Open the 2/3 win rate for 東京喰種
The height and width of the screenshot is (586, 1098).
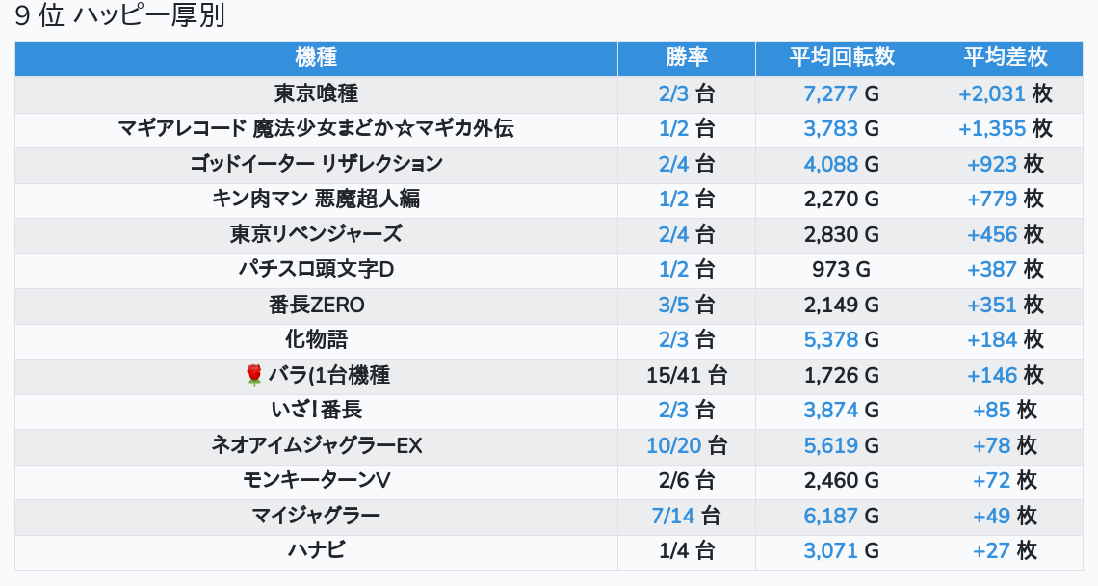(674, 93)
